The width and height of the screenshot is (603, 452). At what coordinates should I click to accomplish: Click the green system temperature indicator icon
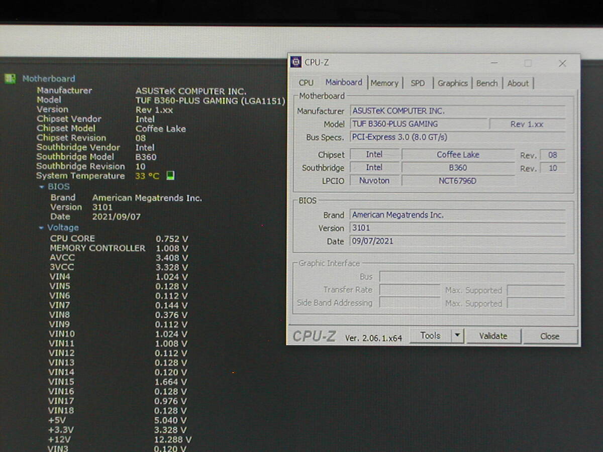tap(170, 176)
